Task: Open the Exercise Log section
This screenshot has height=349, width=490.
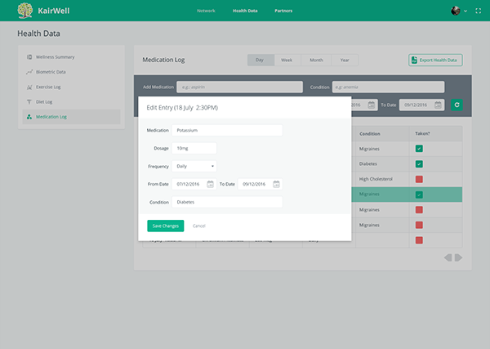Action: tap(48, 87)
